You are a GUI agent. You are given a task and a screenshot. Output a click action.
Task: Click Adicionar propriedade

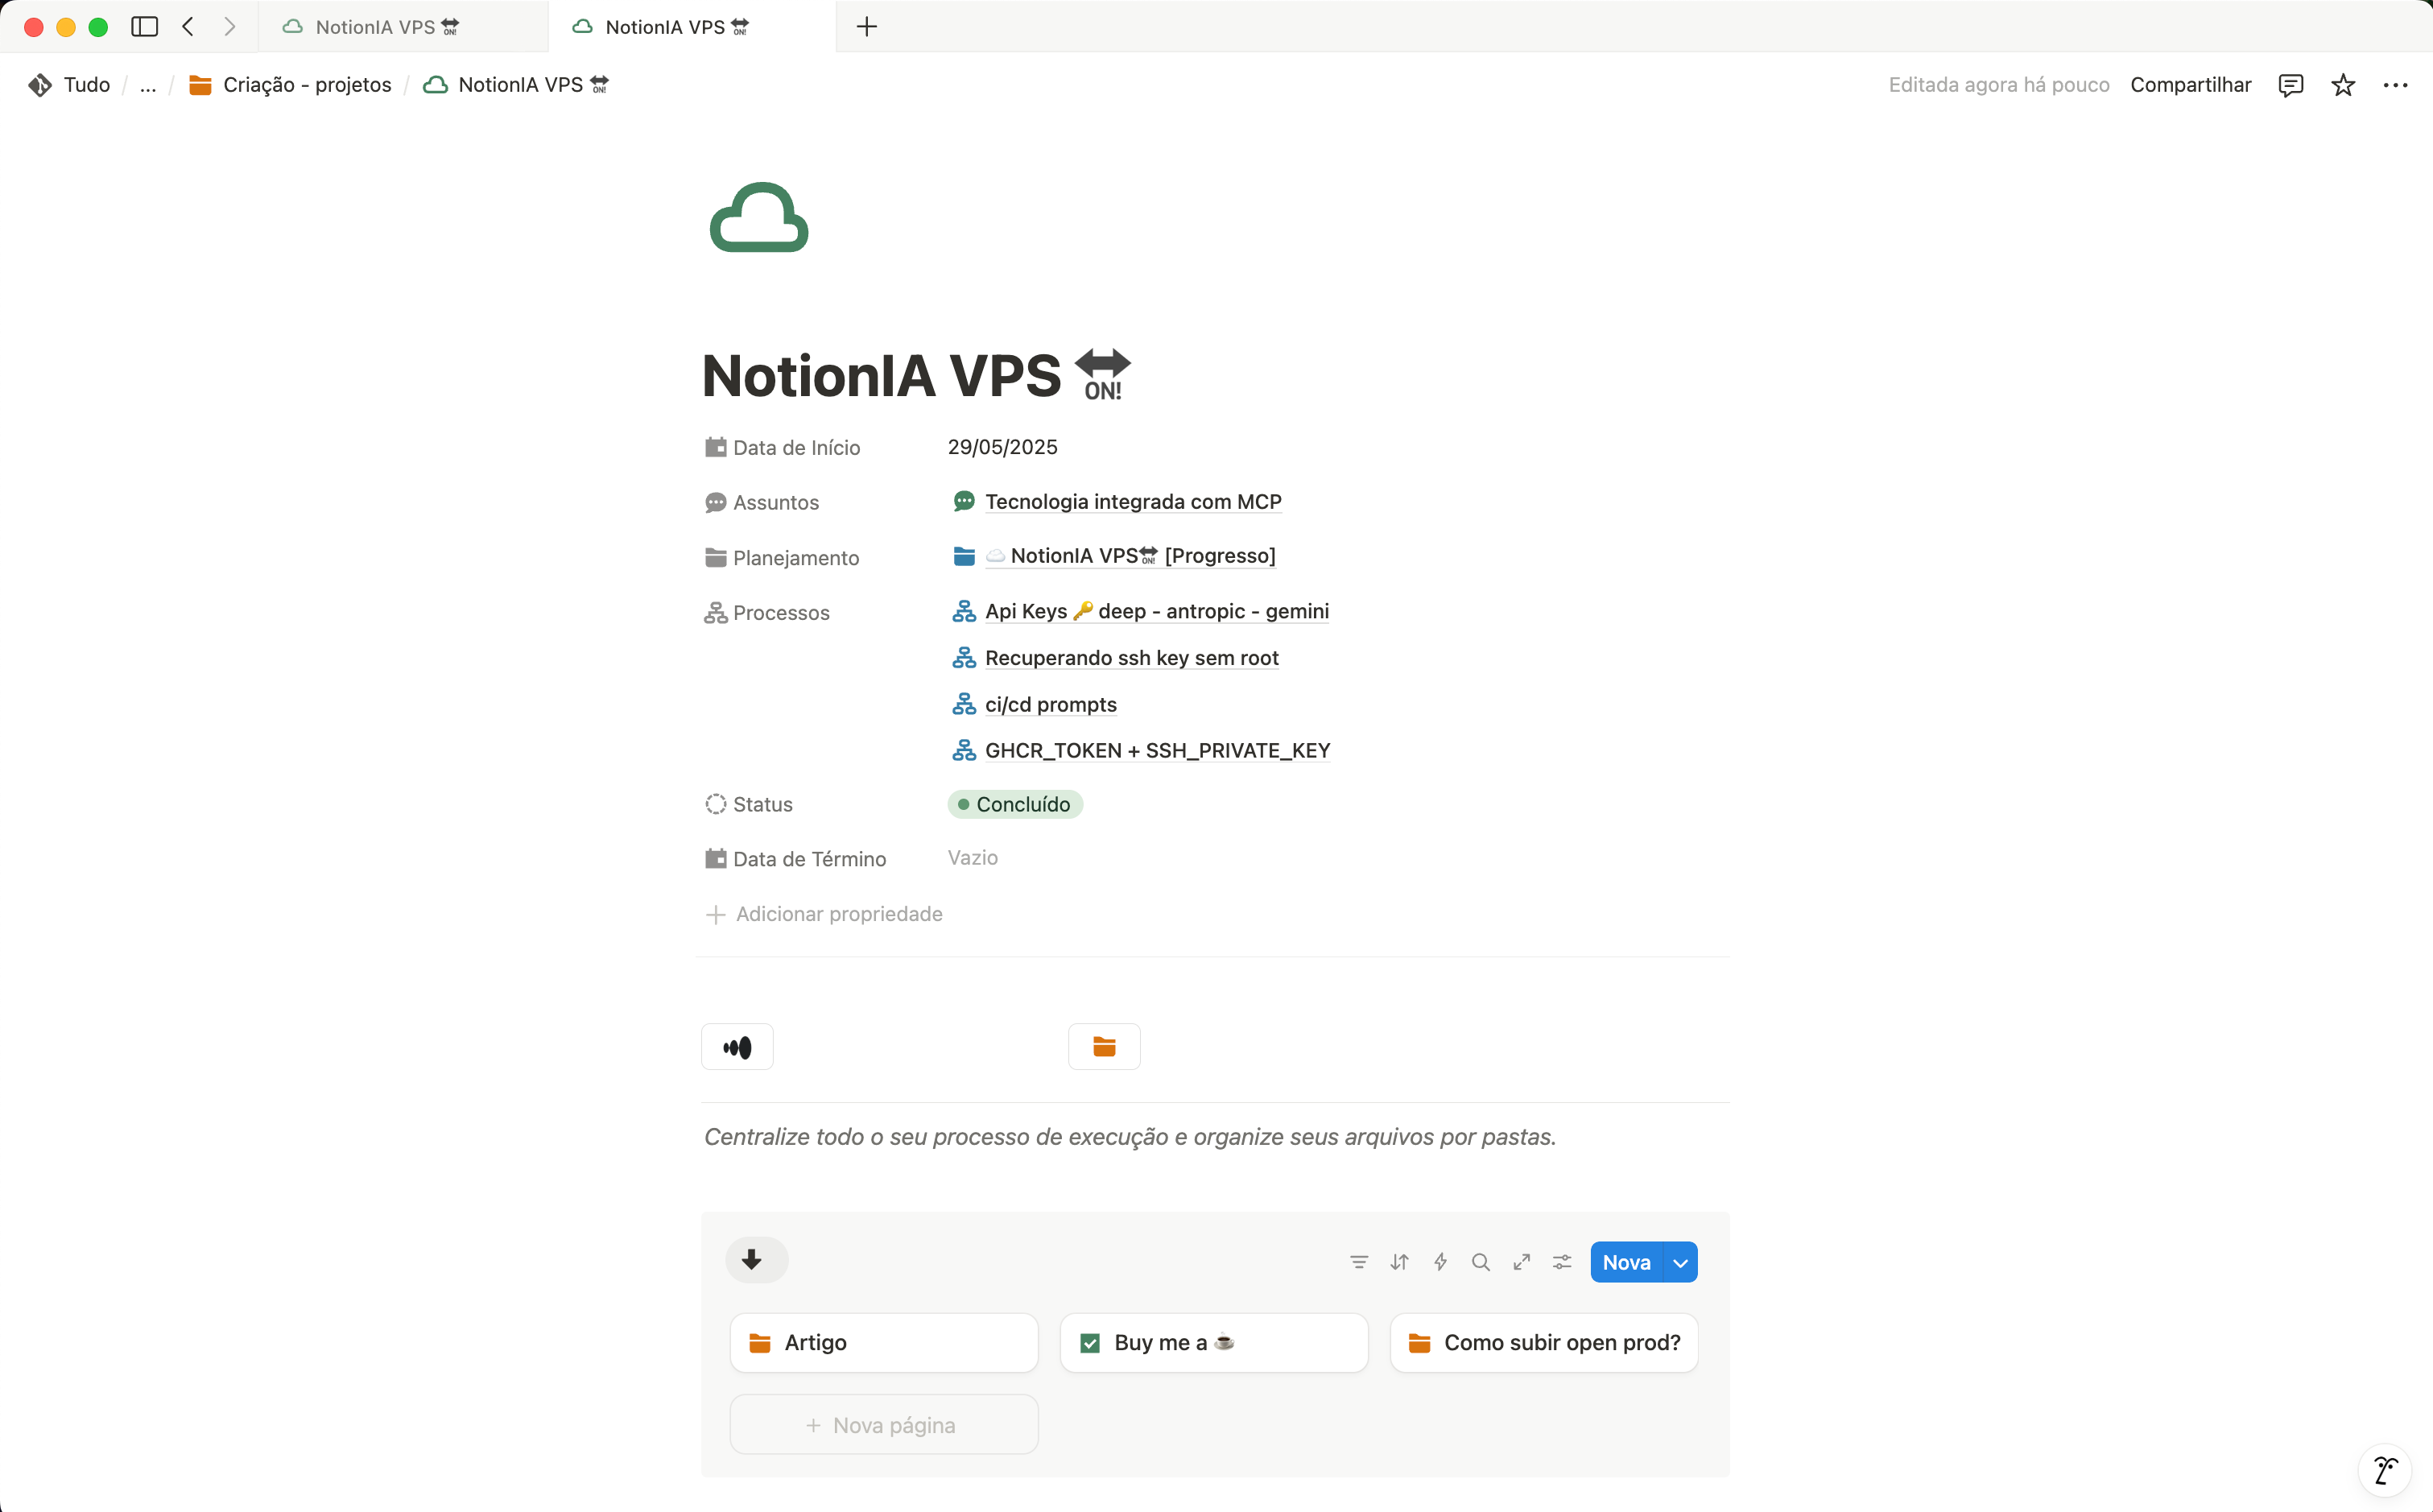tap(824, 914)
